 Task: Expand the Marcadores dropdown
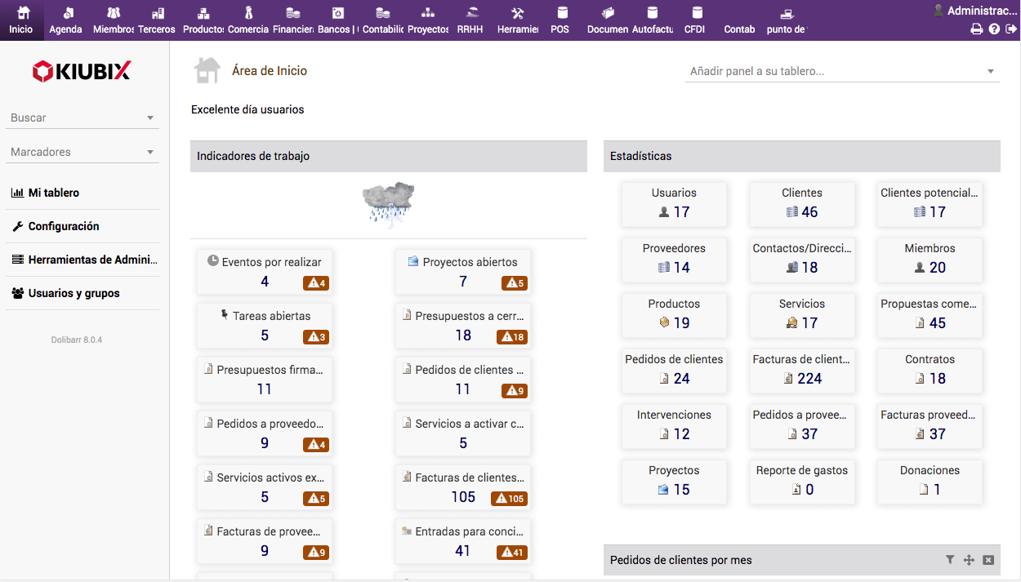(x=150, y=153)
